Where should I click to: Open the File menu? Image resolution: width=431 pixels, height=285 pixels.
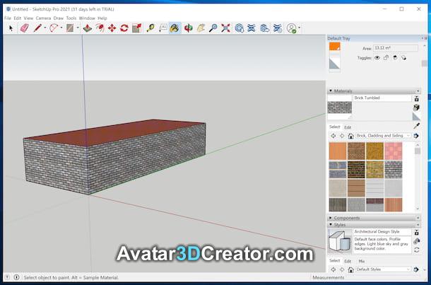point(8,18)
